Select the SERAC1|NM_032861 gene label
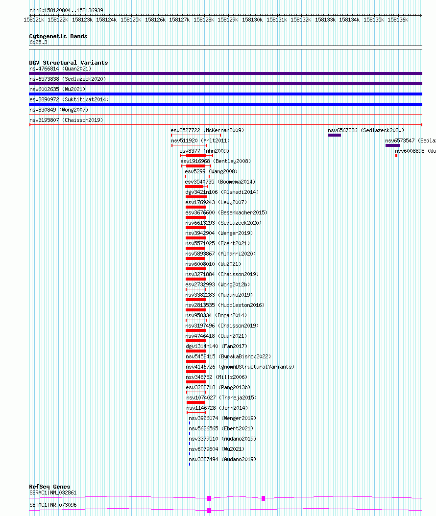This screenshot has width=436, height=516. click(53, 493)
